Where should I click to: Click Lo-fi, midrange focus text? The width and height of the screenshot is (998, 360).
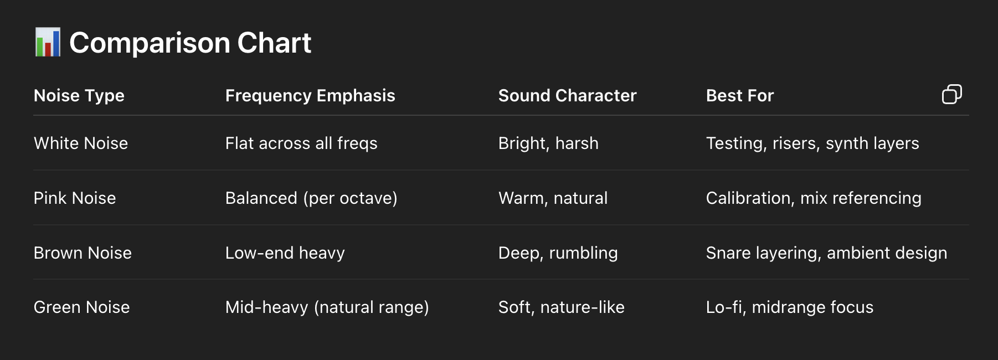click(789, 307)
